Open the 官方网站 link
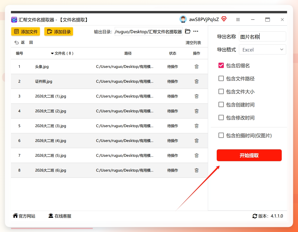Screen dimensions: 298x232 coord(24,216)
